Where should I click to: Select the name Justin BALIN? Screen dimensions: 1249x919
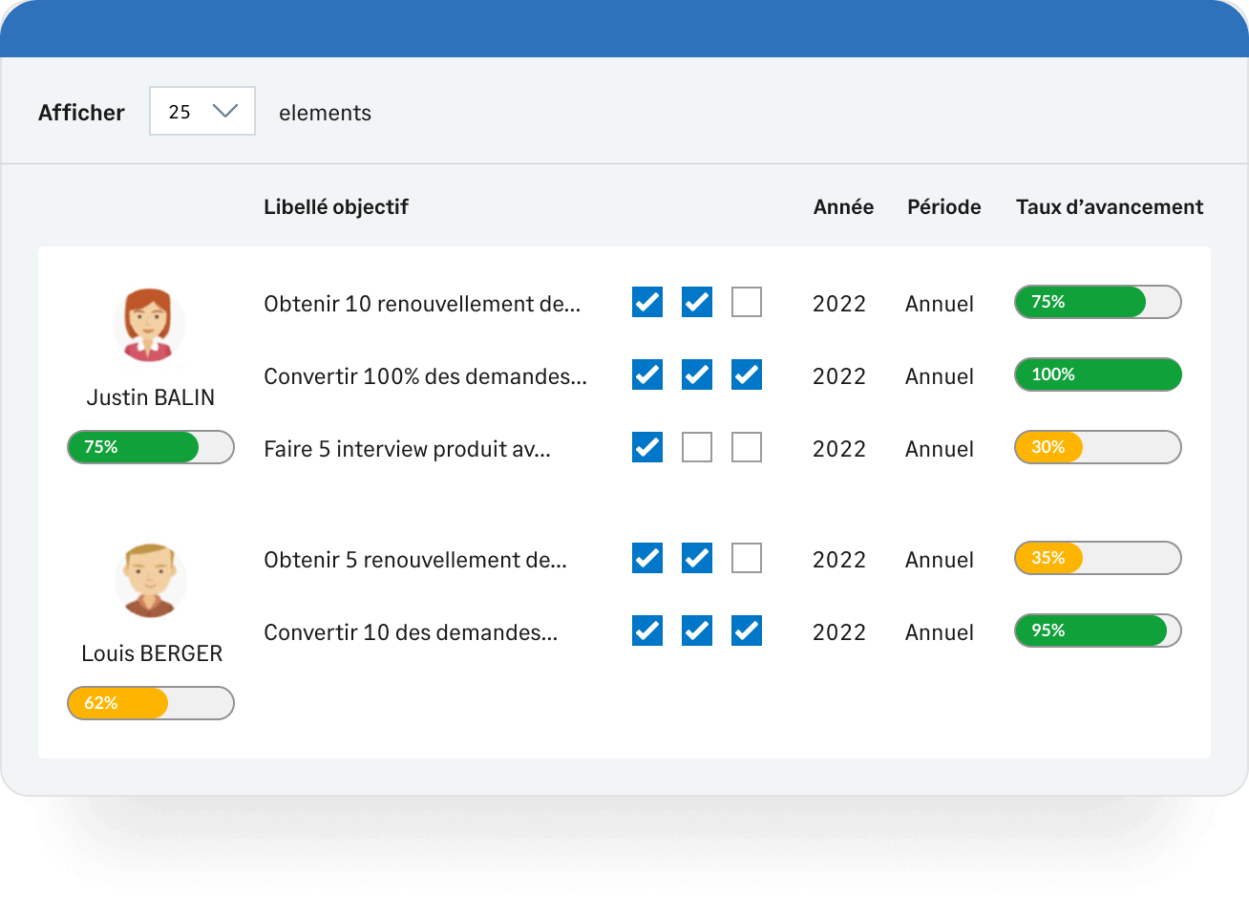tap(151, 397)
